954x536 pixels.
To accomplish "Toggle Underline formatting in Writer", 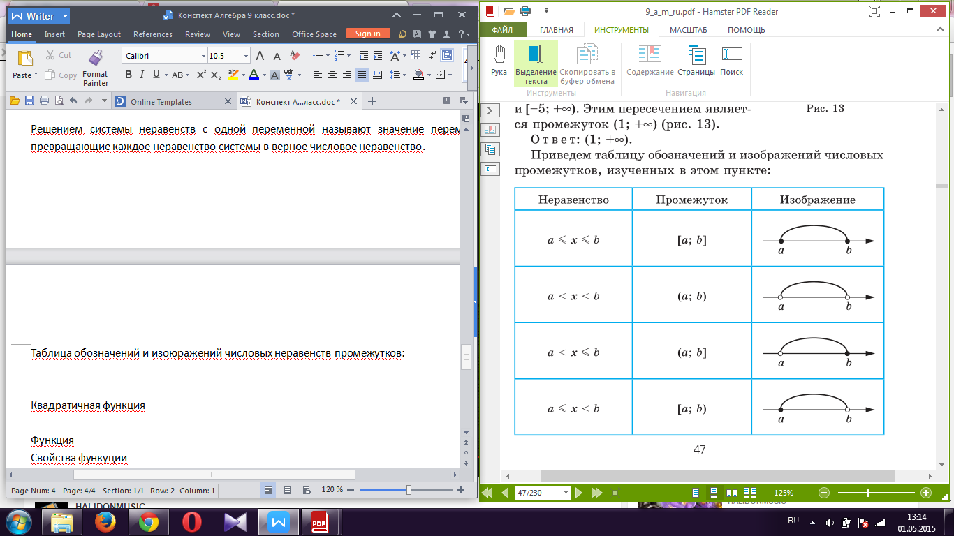I will tap(156, 75).
